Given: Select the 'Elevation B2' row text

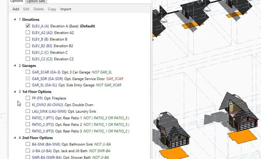Looking at the screenshot, I should (x=63, y=46).
